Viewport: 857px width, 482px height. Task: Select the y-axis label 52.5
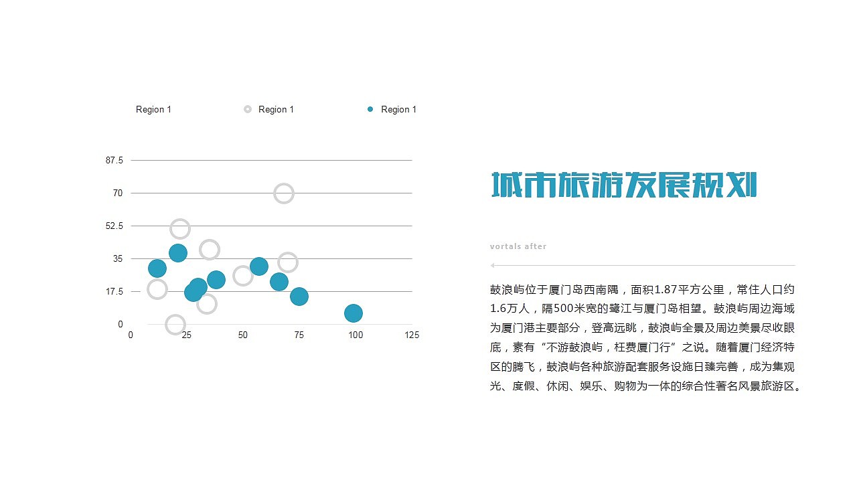click(x=114, y=226)
